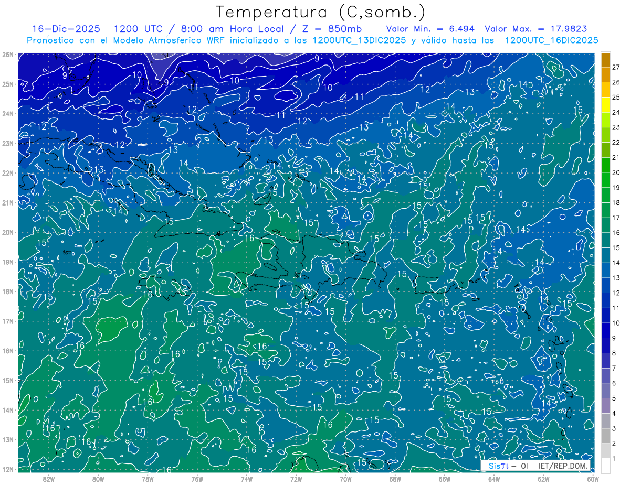Image resolution: width=630 pixels, height=486 pixels.
Task: Click the color scale label '19'
Action: [616, 188]
